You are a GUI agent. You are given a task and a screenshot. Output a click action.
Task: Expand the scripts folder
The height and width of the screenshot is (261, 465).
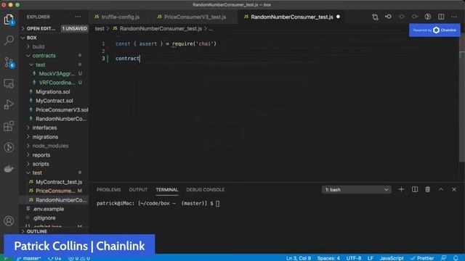[x=41, y=164]
